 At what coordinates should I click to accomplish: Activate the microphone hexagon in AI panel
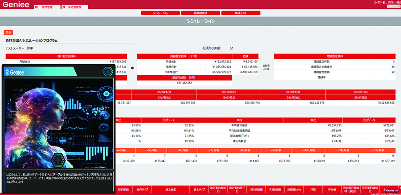pos(59,161)
